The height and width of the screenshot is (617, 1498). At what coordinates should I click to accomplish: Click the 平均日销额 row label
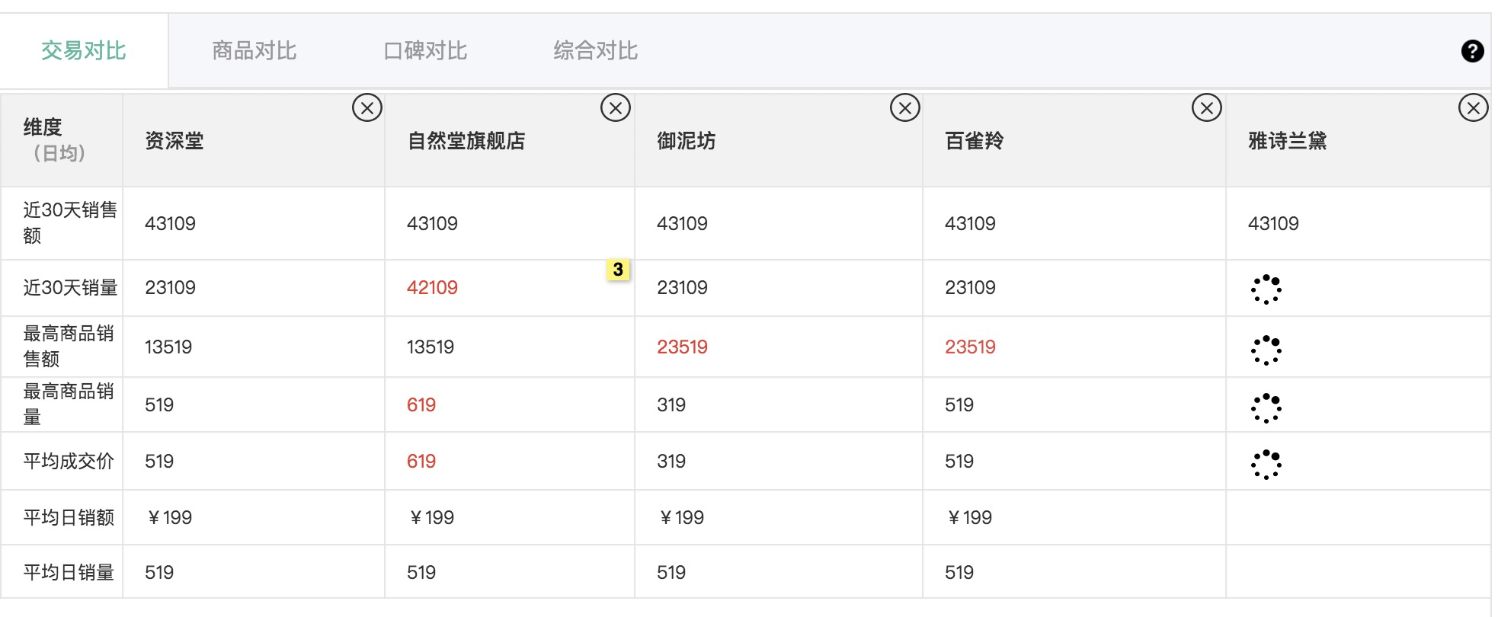69,518
